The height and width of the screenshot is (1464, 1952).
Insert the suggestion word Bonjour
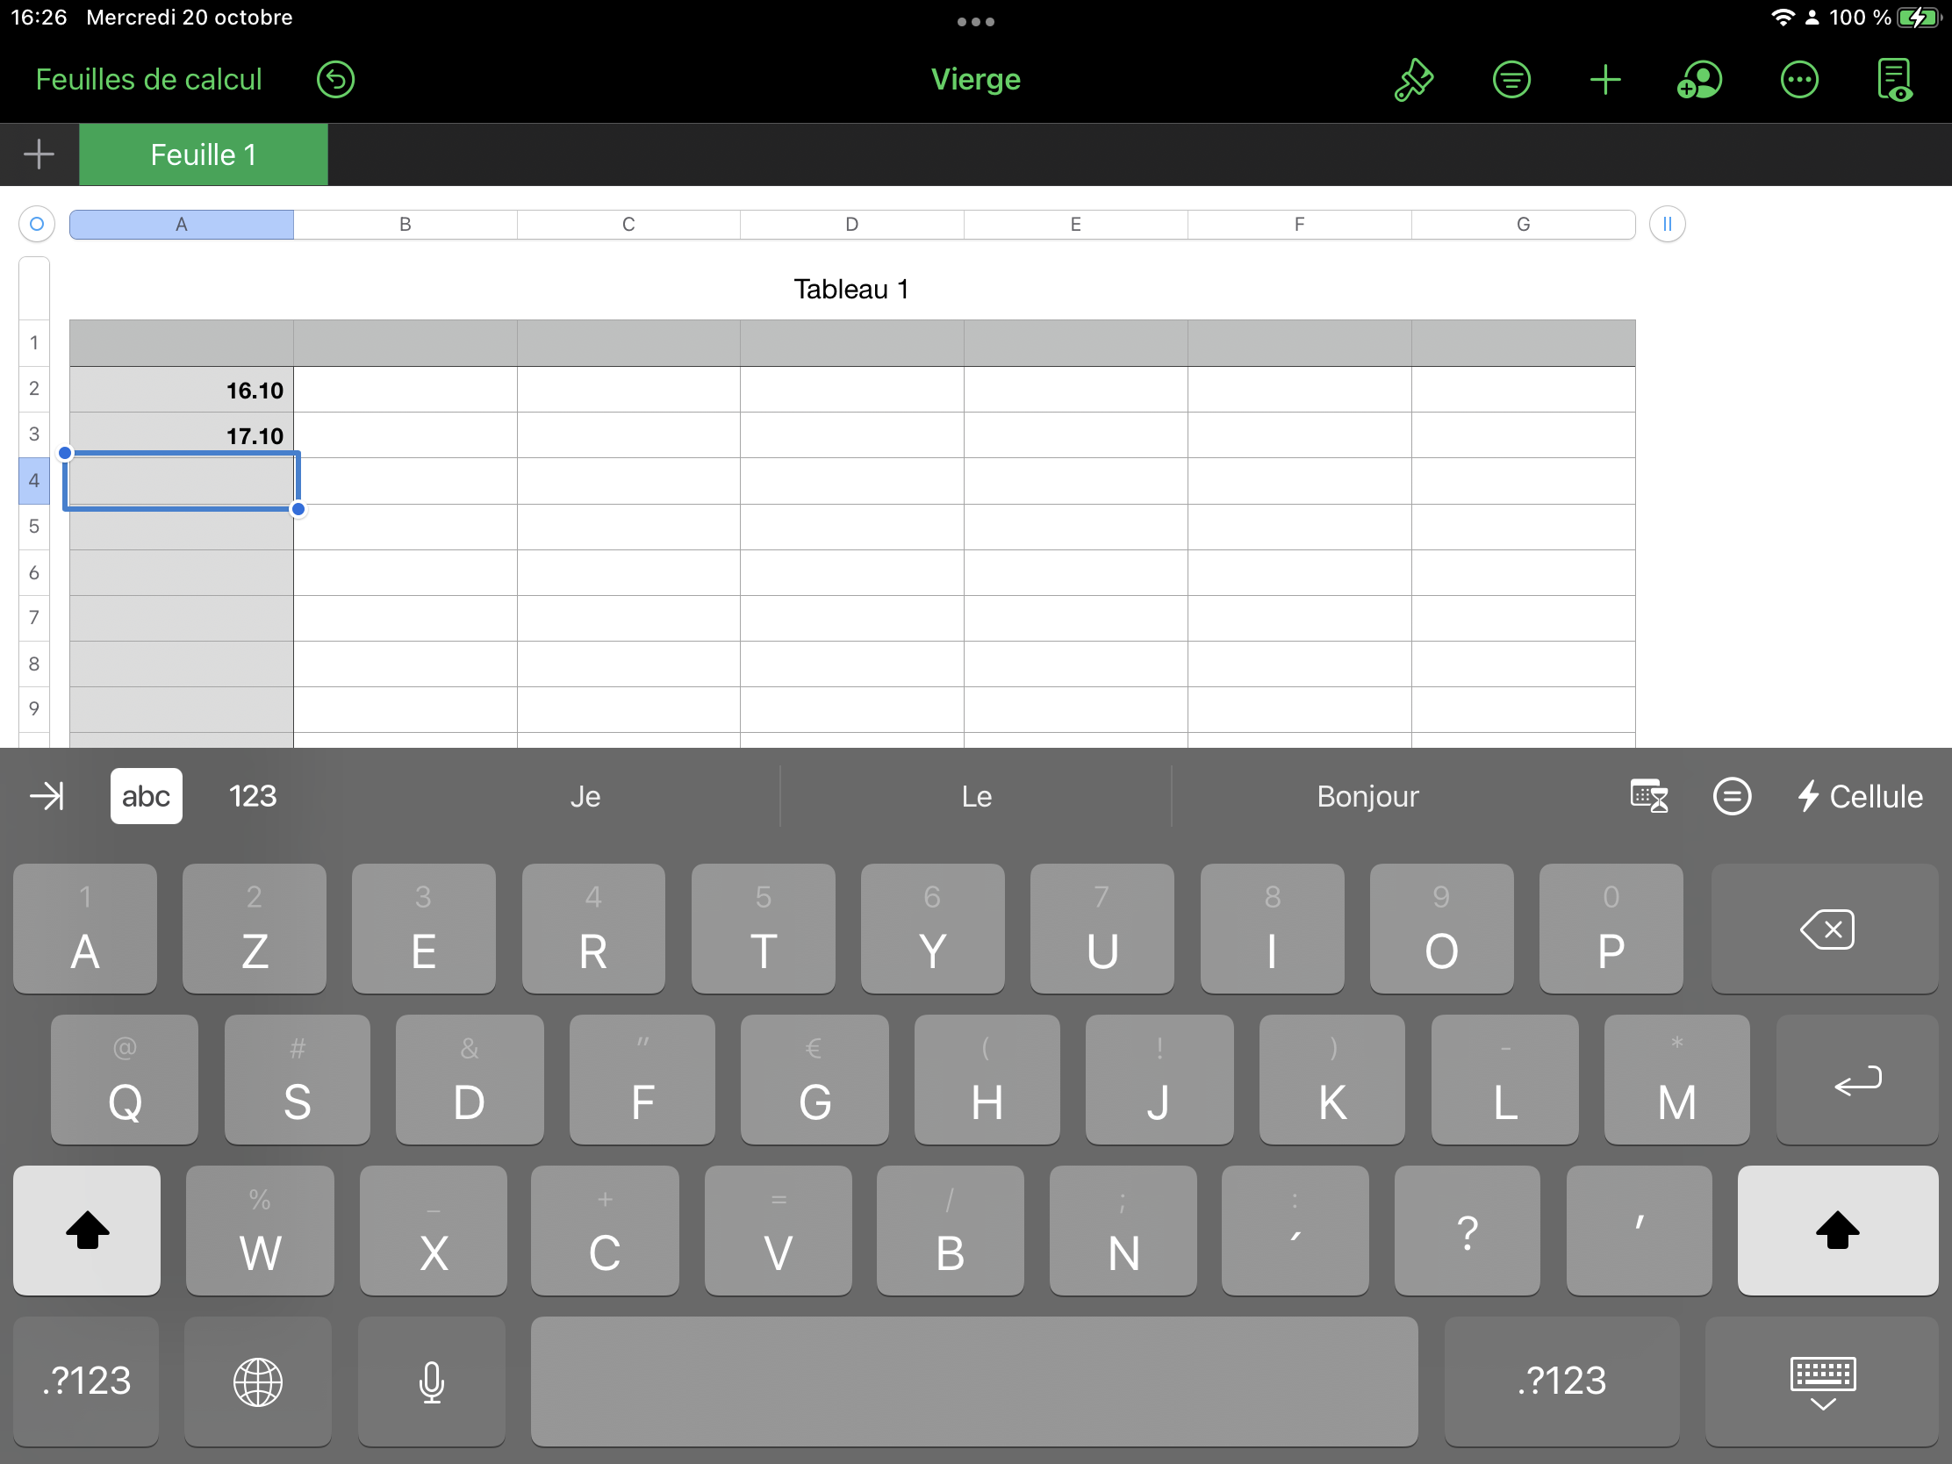tap(1367, 796)
